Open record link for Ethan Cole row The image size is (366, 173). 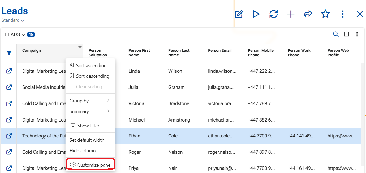pos(9,136)
